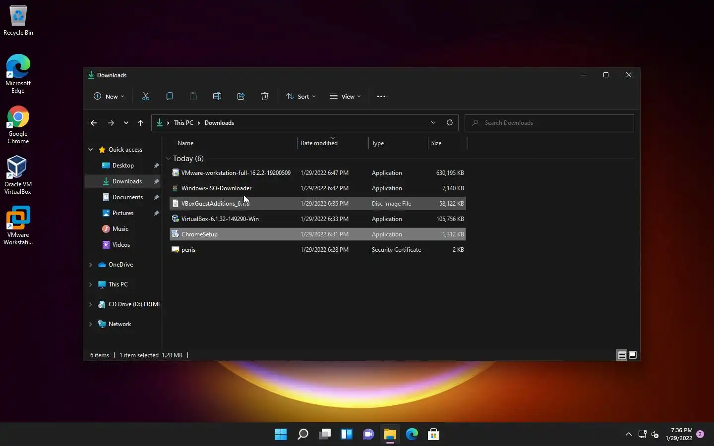This screenshot has height=446, width=714.
Task: Open Desktop in Quick access
Action: coord(123,166)
